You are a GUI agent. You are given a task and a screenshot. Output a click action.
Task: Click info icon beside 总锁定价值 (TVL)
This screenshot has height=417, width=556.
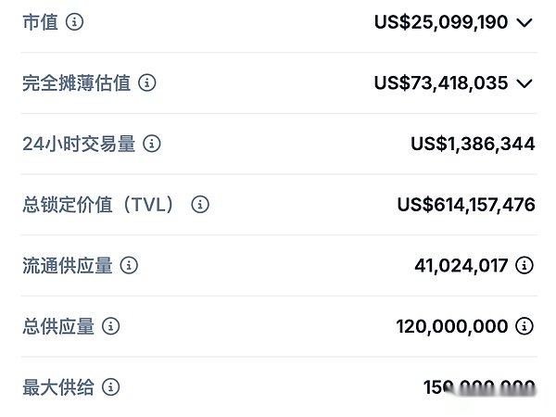[x=200, y=205]
